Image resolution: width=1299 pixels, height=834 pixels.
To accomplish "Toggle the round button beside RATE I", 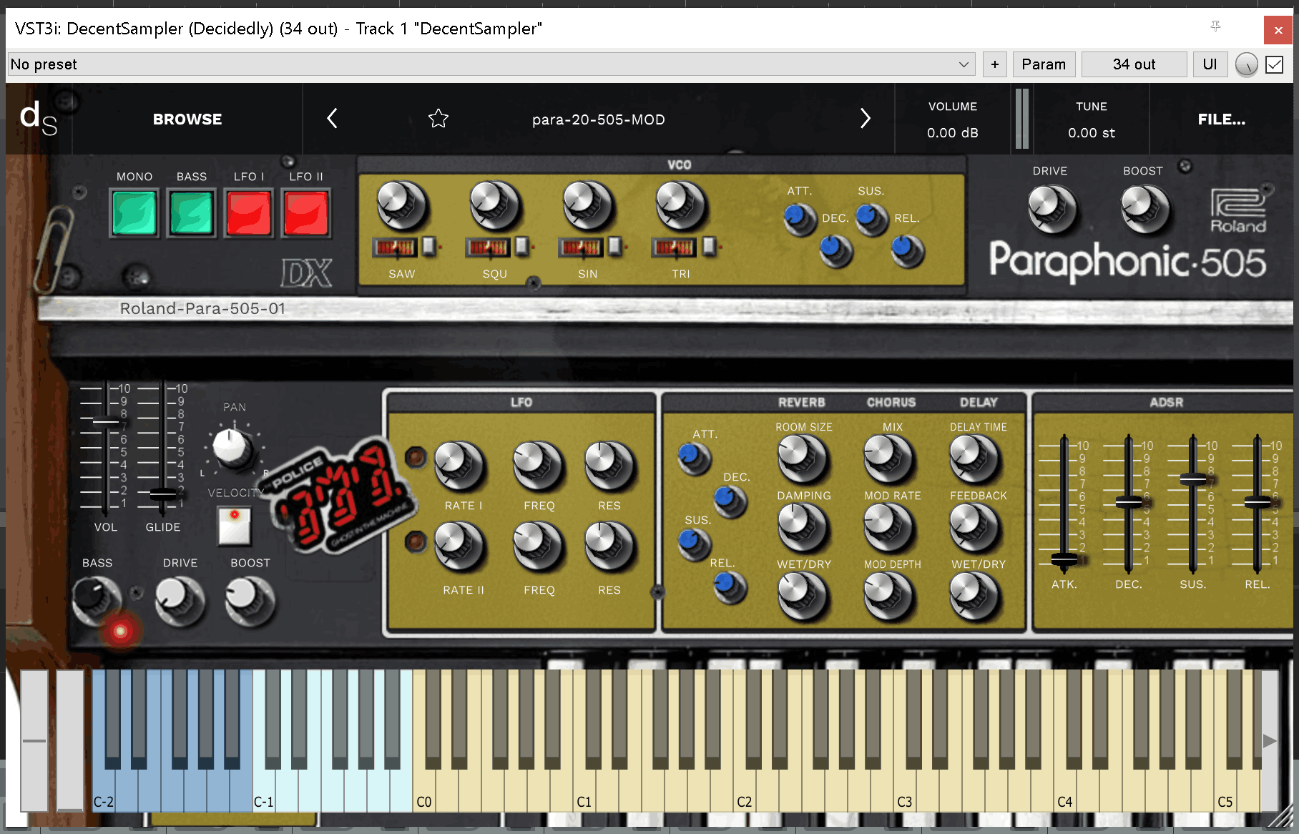I will click(415, 457).
